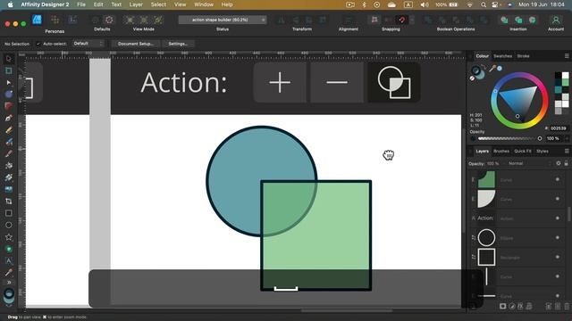
Task: Open the Colour panel options menu
Action: click(567, 56)
